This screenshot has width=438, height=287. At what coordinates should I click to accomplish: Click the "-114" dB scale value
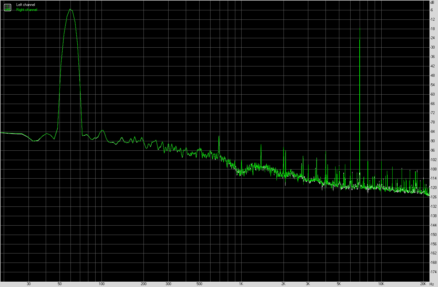[434, 178]
